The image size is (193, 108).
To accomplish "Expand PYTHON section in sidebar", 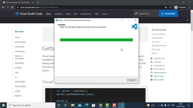I will pyautogui.click(x=18, y=68).
